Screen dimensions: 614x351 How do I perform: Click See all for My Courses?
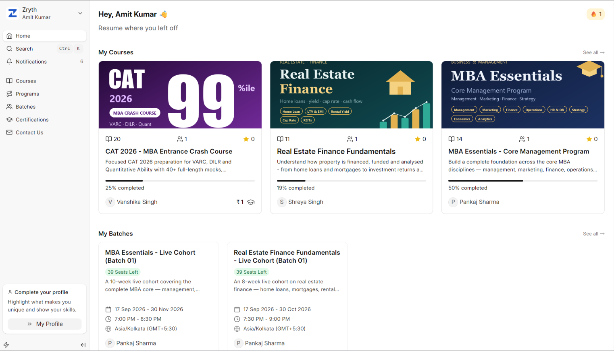pyautogui.click(x=593, y=52)
